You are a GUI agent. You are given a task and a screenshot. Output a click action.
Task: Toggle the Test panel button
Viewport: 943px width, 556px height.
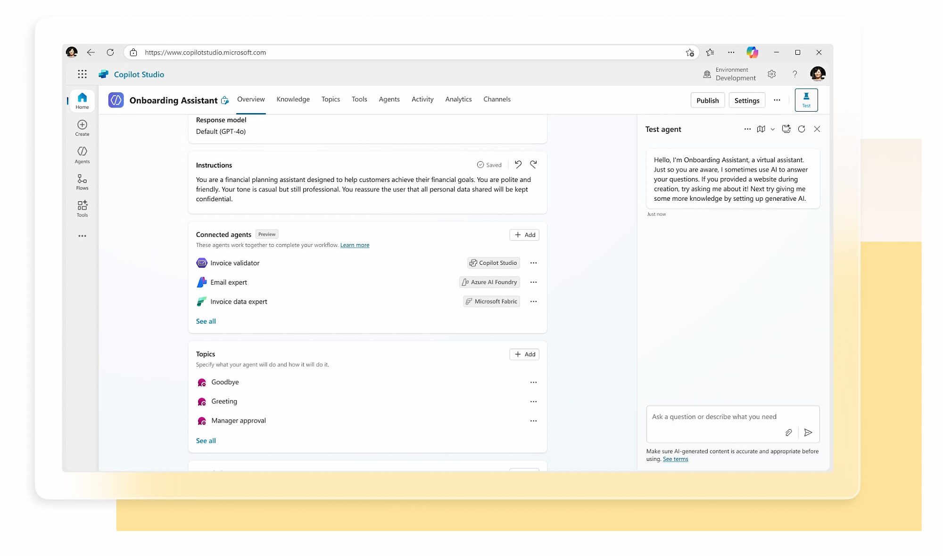[x=806, y=100]
